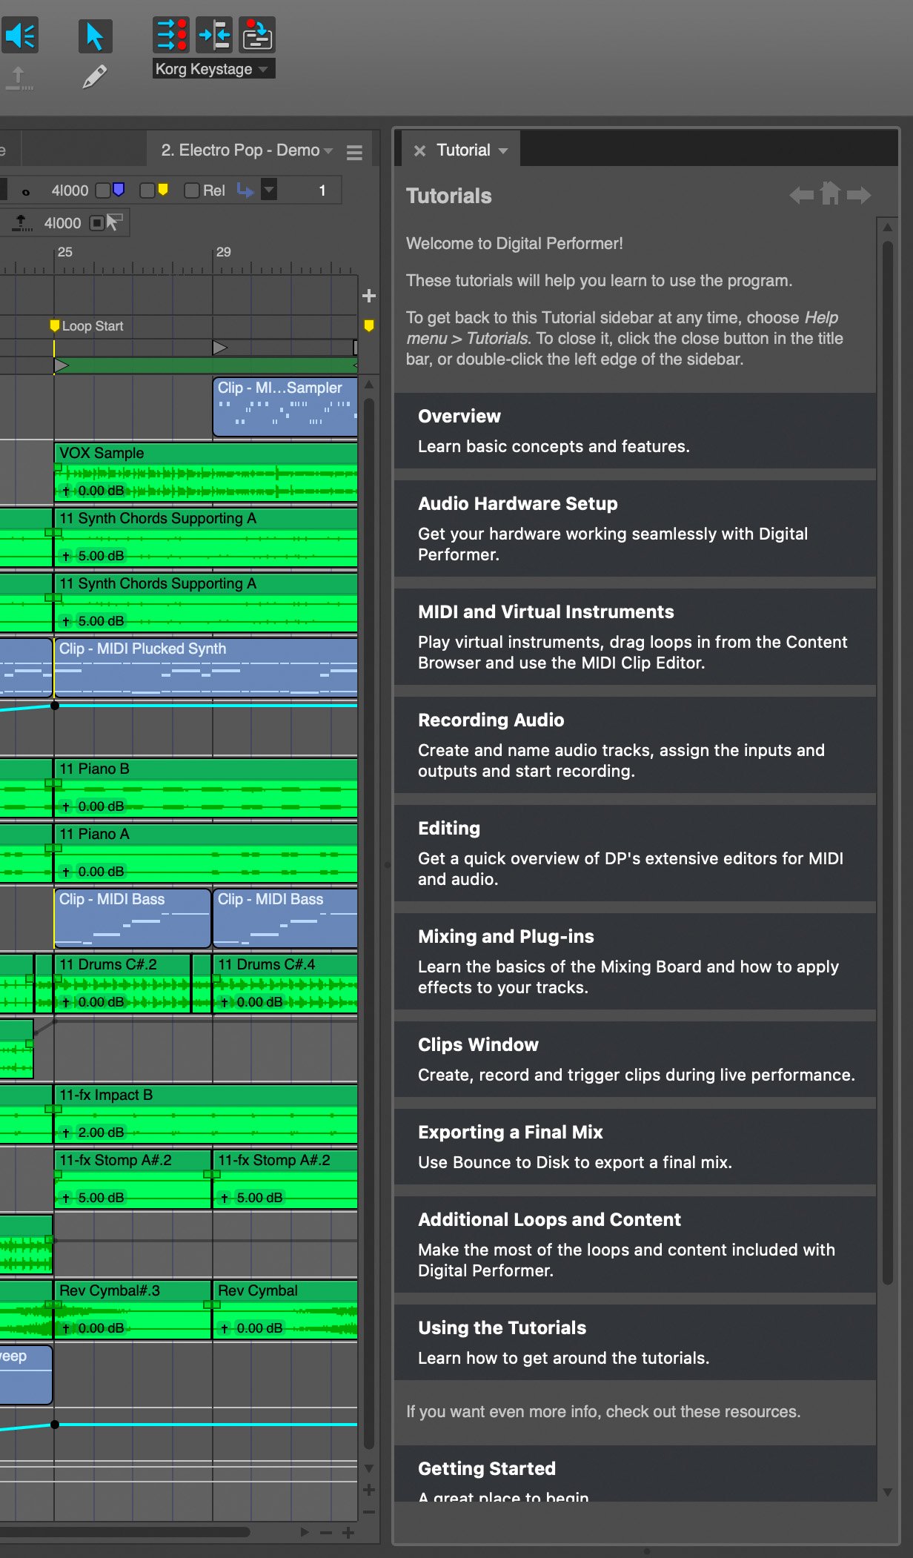913x1558 pixels.
Task: Open the dropdown arrow next to Rel
Action: click(270, 190)
